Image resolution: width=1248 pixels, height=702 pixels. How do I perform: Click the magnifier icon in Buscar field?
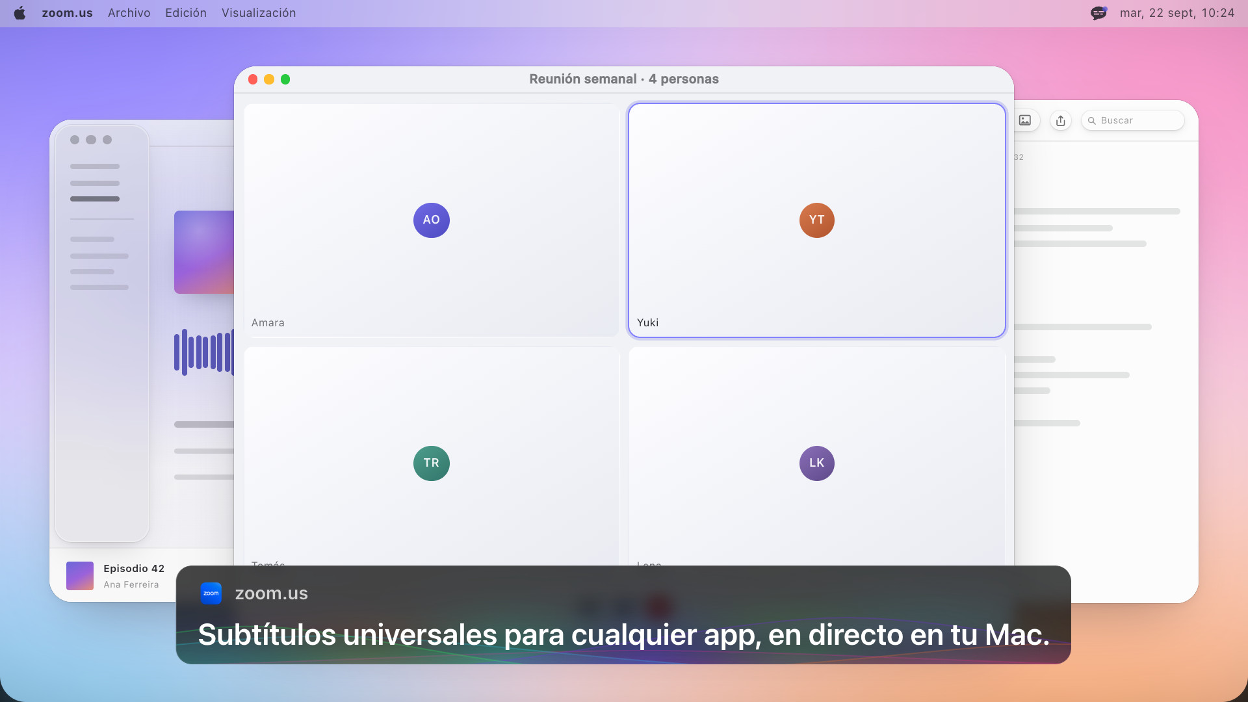pyautogui.click(x=1092, y=121)
